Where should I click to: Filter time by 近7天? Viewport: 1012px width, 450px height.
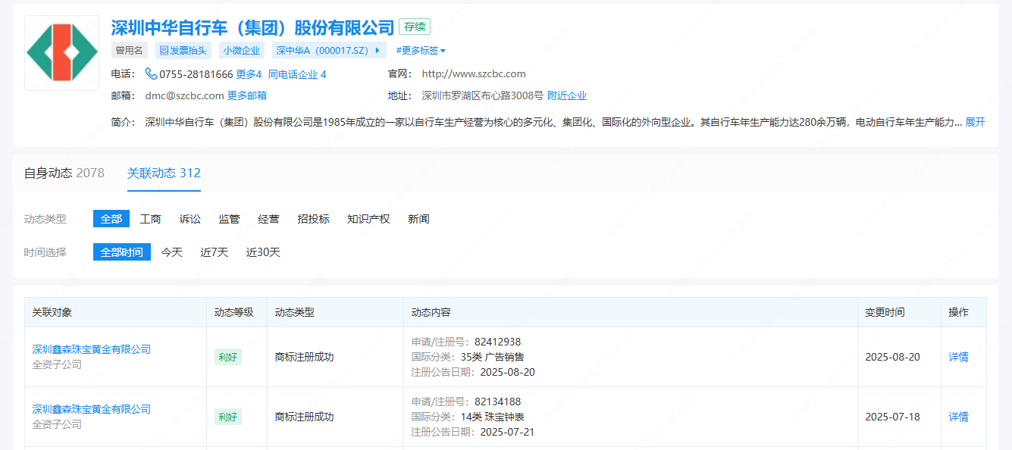point(215,252)
